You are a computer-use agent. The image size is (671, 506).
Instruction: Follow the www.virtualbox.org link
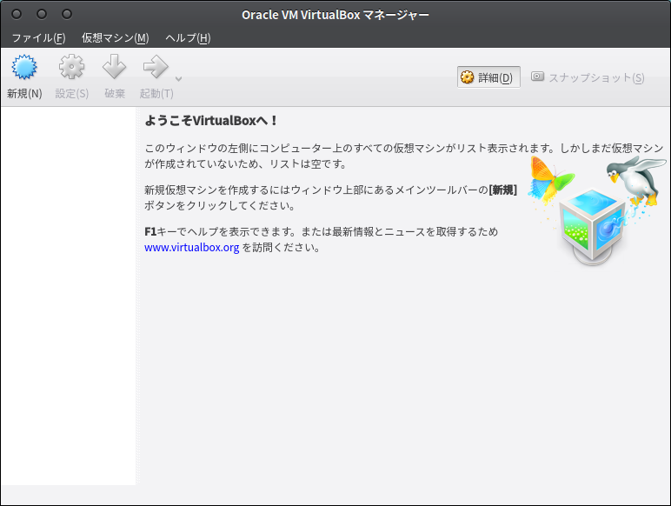[x=192, y=248]
